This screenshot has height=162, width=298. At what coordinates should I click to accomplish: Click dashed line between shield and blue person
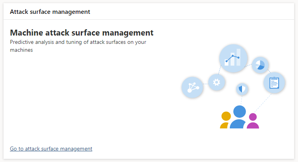coord(241,100)
